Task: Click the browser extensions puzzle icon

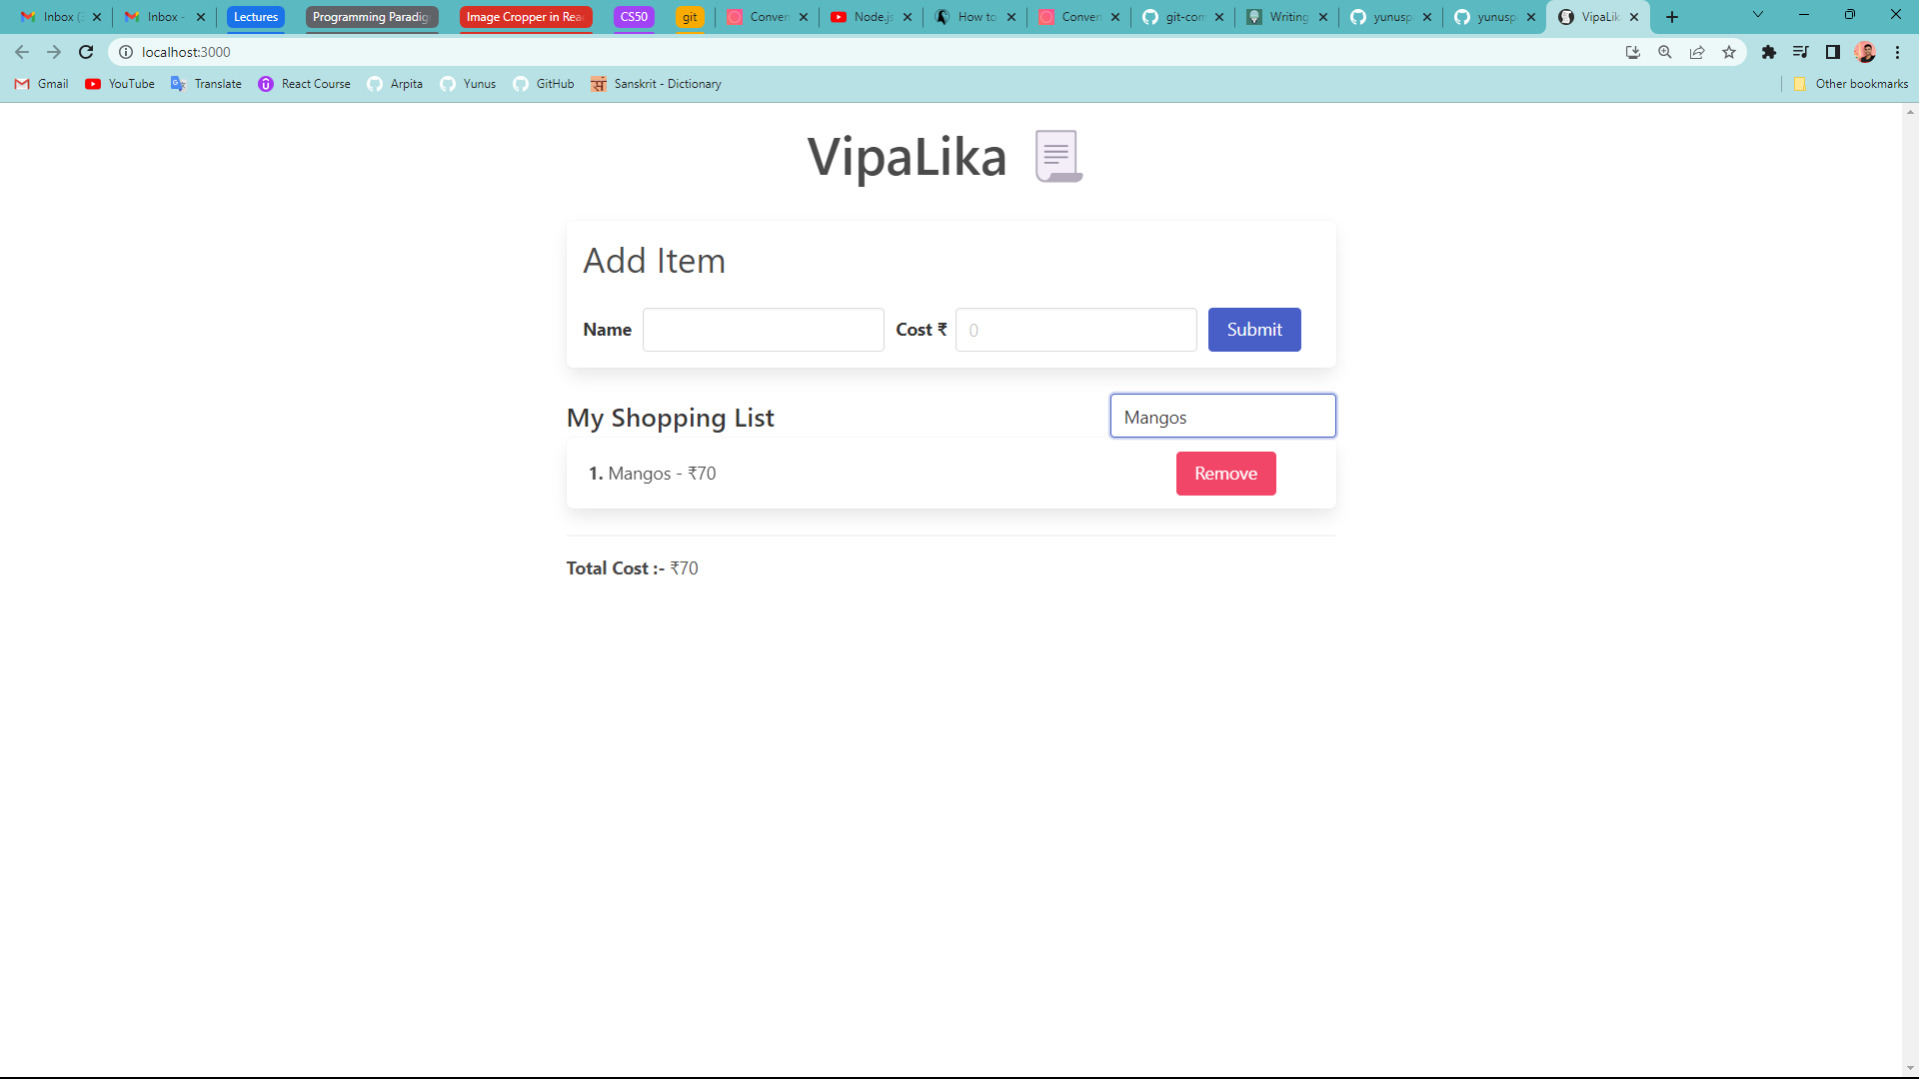Action: (1767, 51)
